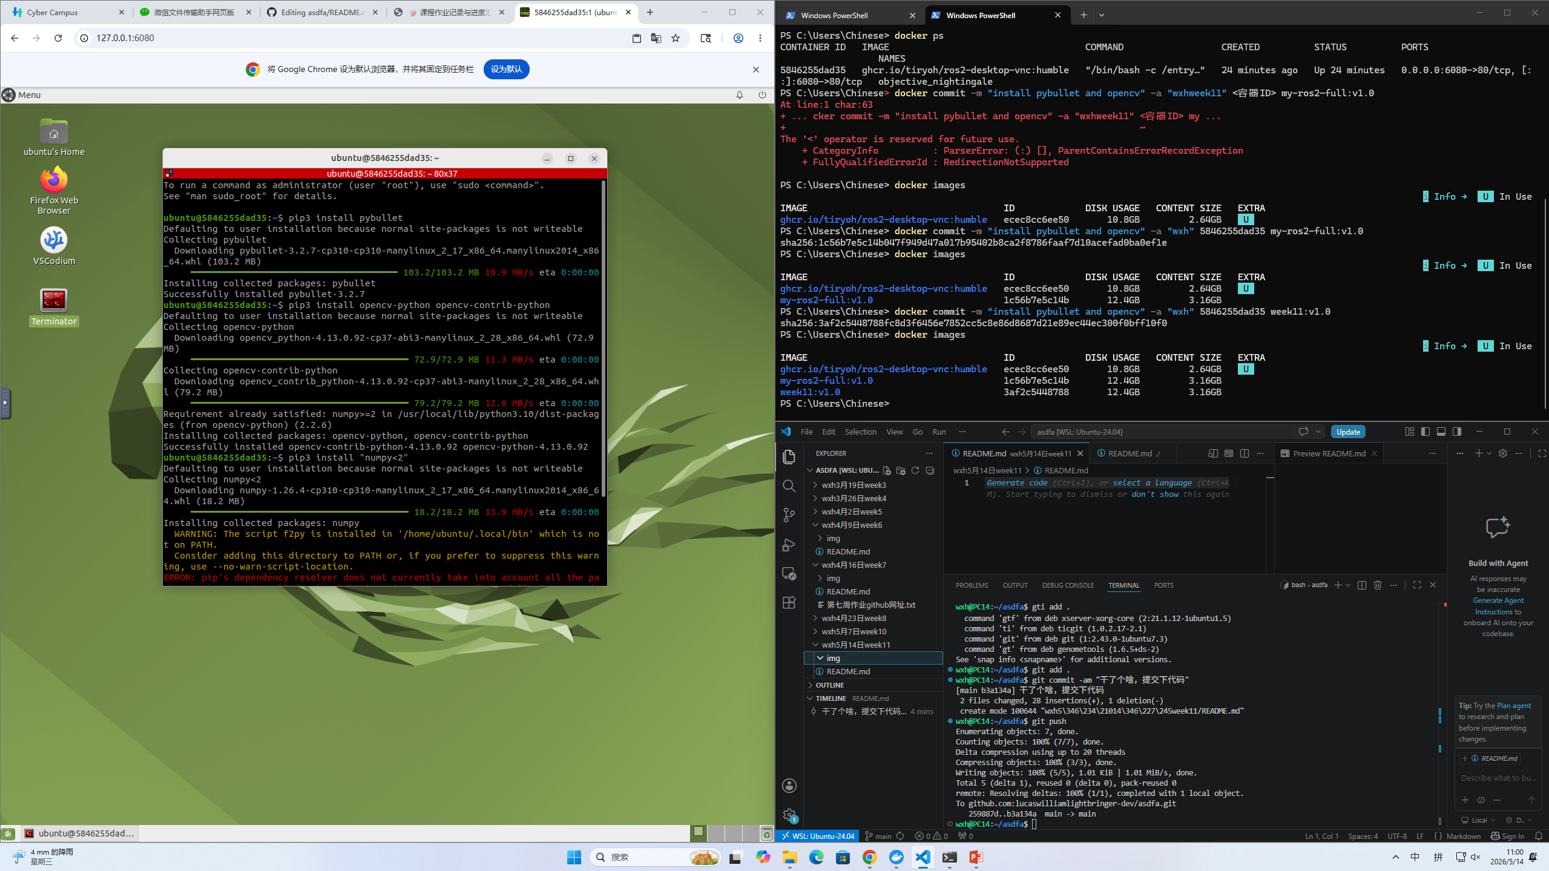Open PowerShell new tab dropdown arrow

pos(1102,15)
